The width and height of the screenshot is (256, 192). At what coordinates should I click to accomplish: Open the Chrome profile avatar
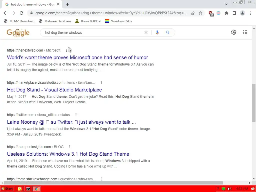[x=242, y=13]
